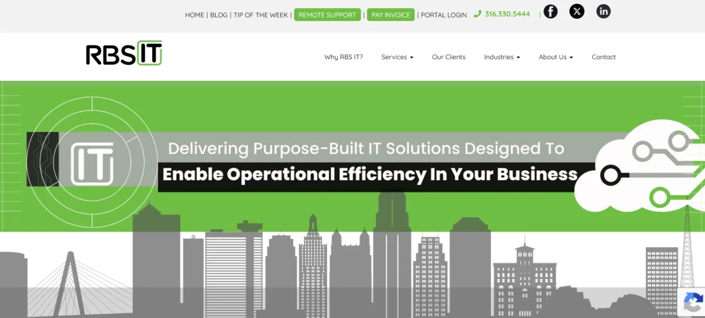Open the Why RBS IT? menu item

pyautogui.click(x=344, y=57)
